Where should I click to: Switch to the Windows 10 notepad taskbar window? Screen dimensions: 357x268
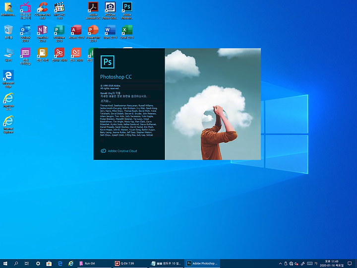coord(166,264)
